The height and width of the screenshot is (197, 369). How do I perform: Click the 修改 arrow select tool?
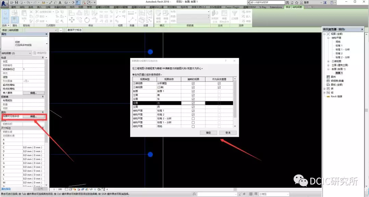(5, 16)
